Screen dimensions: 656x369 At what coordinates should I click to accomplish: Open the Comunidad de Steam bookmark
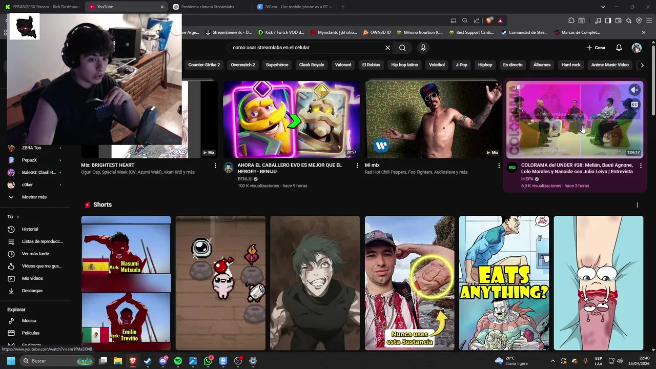(x=524, y=32)
